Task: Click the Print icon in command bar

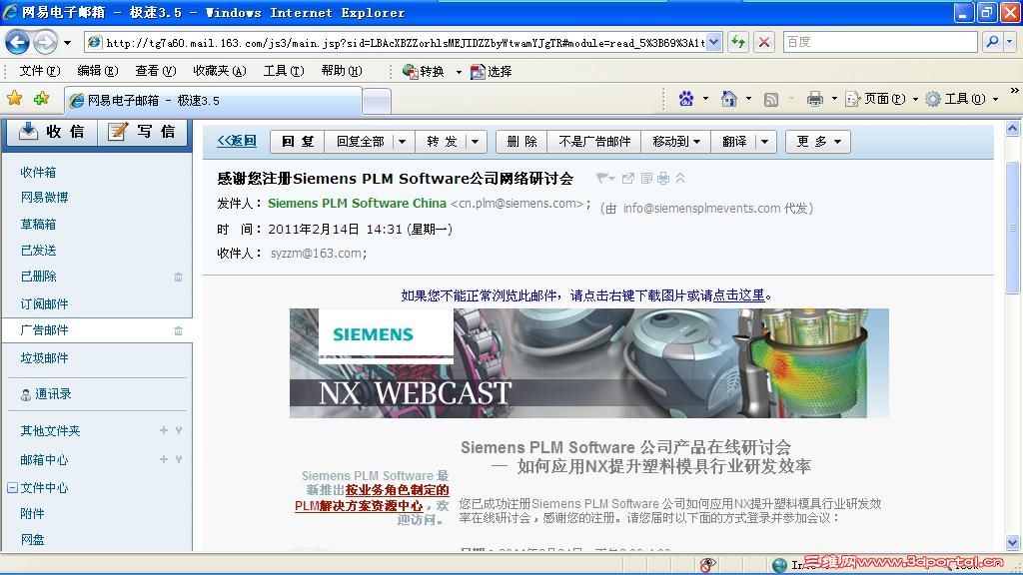Action: [815, 99]
